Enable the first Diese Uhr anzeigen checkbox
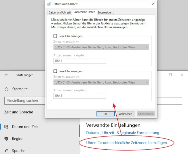 point(55,36)
